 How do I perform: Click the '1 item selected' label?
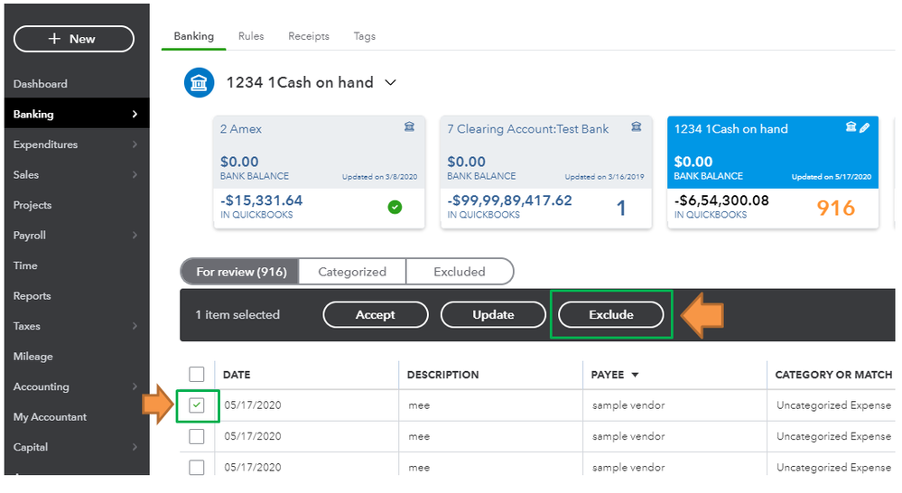tap(237, 314)
